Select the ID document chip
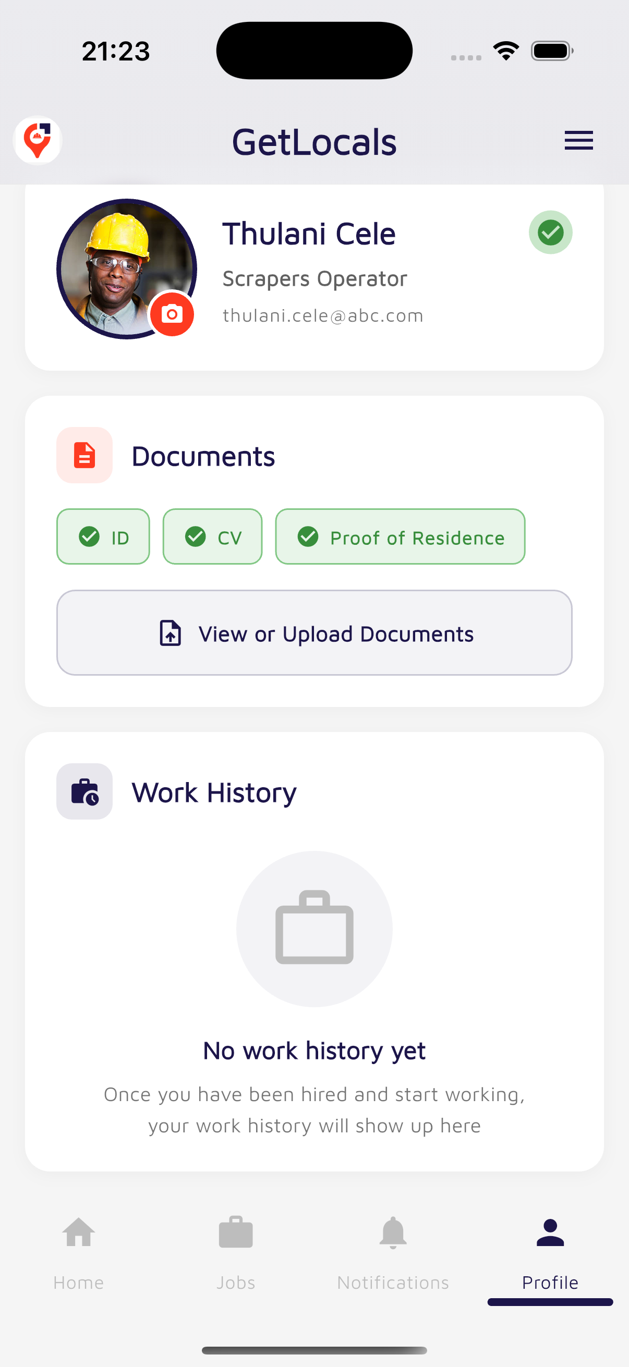 (103, 536)
